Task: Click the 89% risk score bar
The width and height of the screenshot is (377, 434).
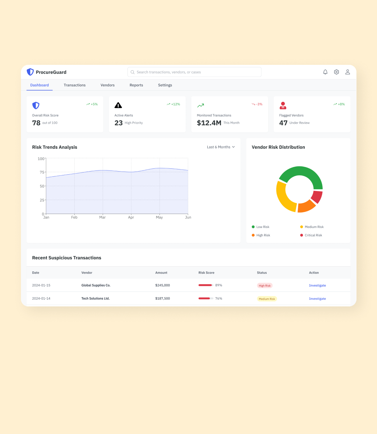Action: tap(206, 285)
